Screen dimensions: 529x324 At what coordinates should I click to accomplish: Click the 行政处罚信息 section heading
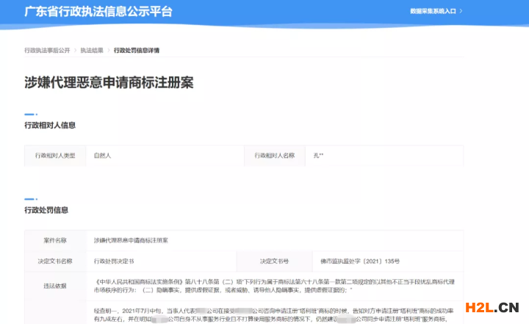point(46,210)
